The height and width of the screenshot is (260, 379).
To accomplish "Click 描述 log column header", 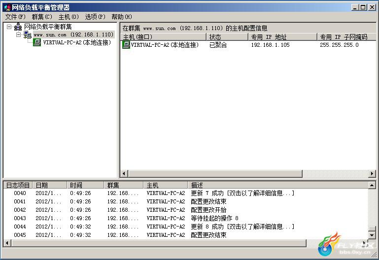I will [278, 185].
